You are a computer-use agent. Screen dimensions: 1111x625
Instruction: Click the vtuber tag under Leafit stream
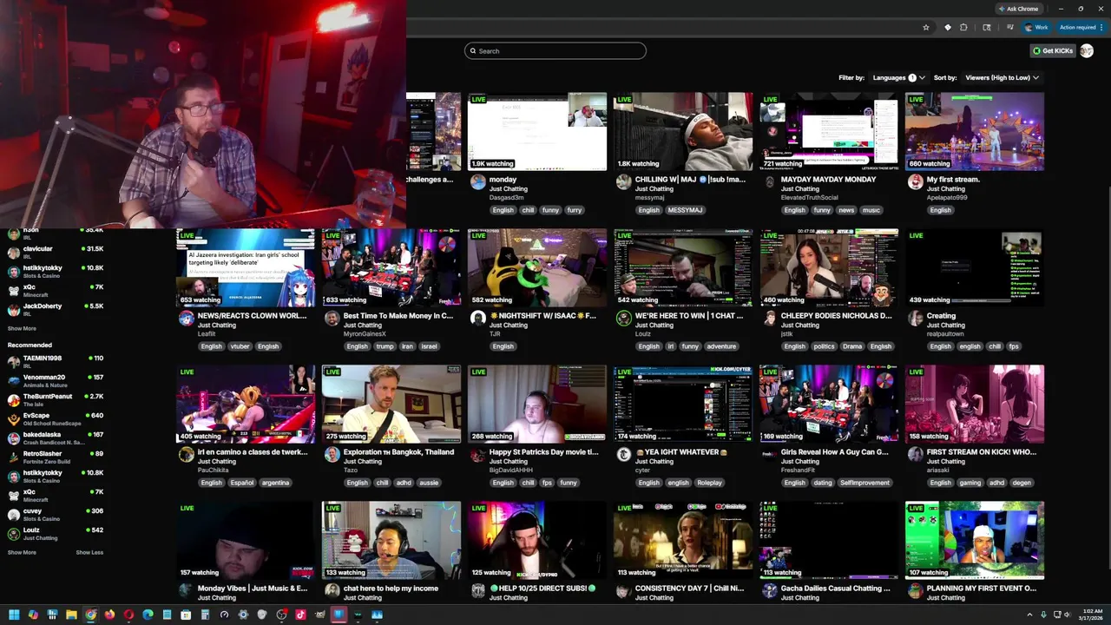pyautogui.click(x=240, y=346)
